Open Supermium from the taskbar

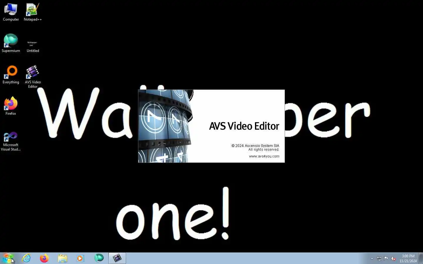(x=99, y=258)
